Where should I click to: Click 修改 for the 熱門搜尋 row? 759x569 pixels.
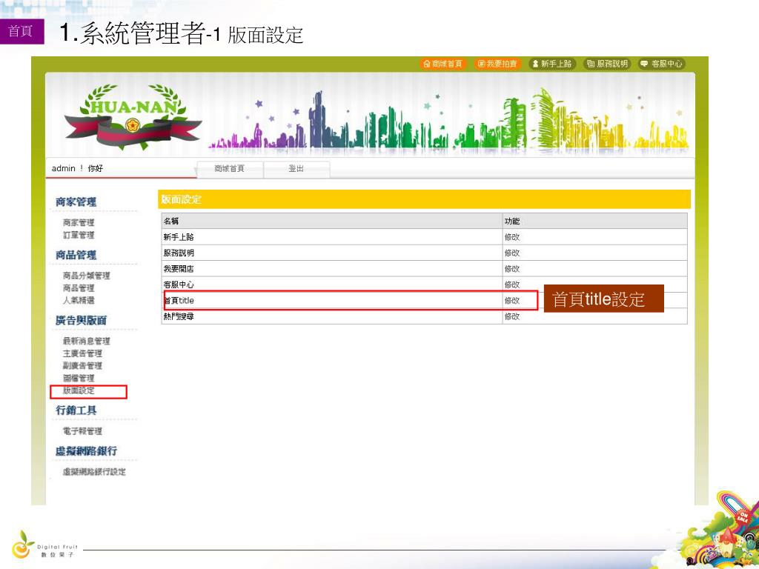point(512,316)
